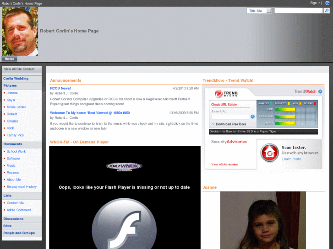Focus the Enter URL field
This screenshot has width=333, height=249.
click(230, 117)
